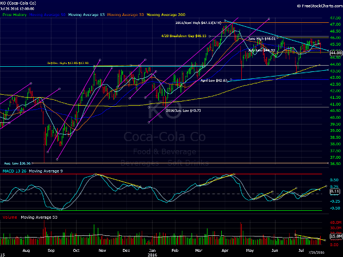The height and width of the screenshot is (257, 343).
Task: Click the Oct/Dec Highs yellow annotation
Action: point(68,63)
